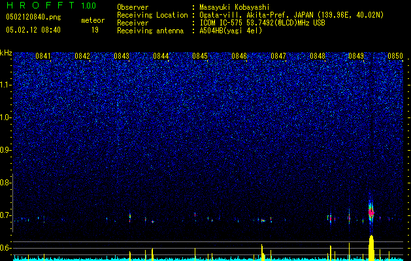The width and height of the screenshot is (411, 261).
Task: Click the ICOM IC-575 53.7492 MHz receiver text
Action: 262,23
